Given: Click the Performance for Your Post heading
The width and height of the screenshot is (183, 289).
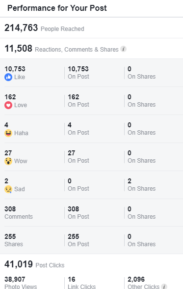Looking at the screenshot, I should [57, 8].
